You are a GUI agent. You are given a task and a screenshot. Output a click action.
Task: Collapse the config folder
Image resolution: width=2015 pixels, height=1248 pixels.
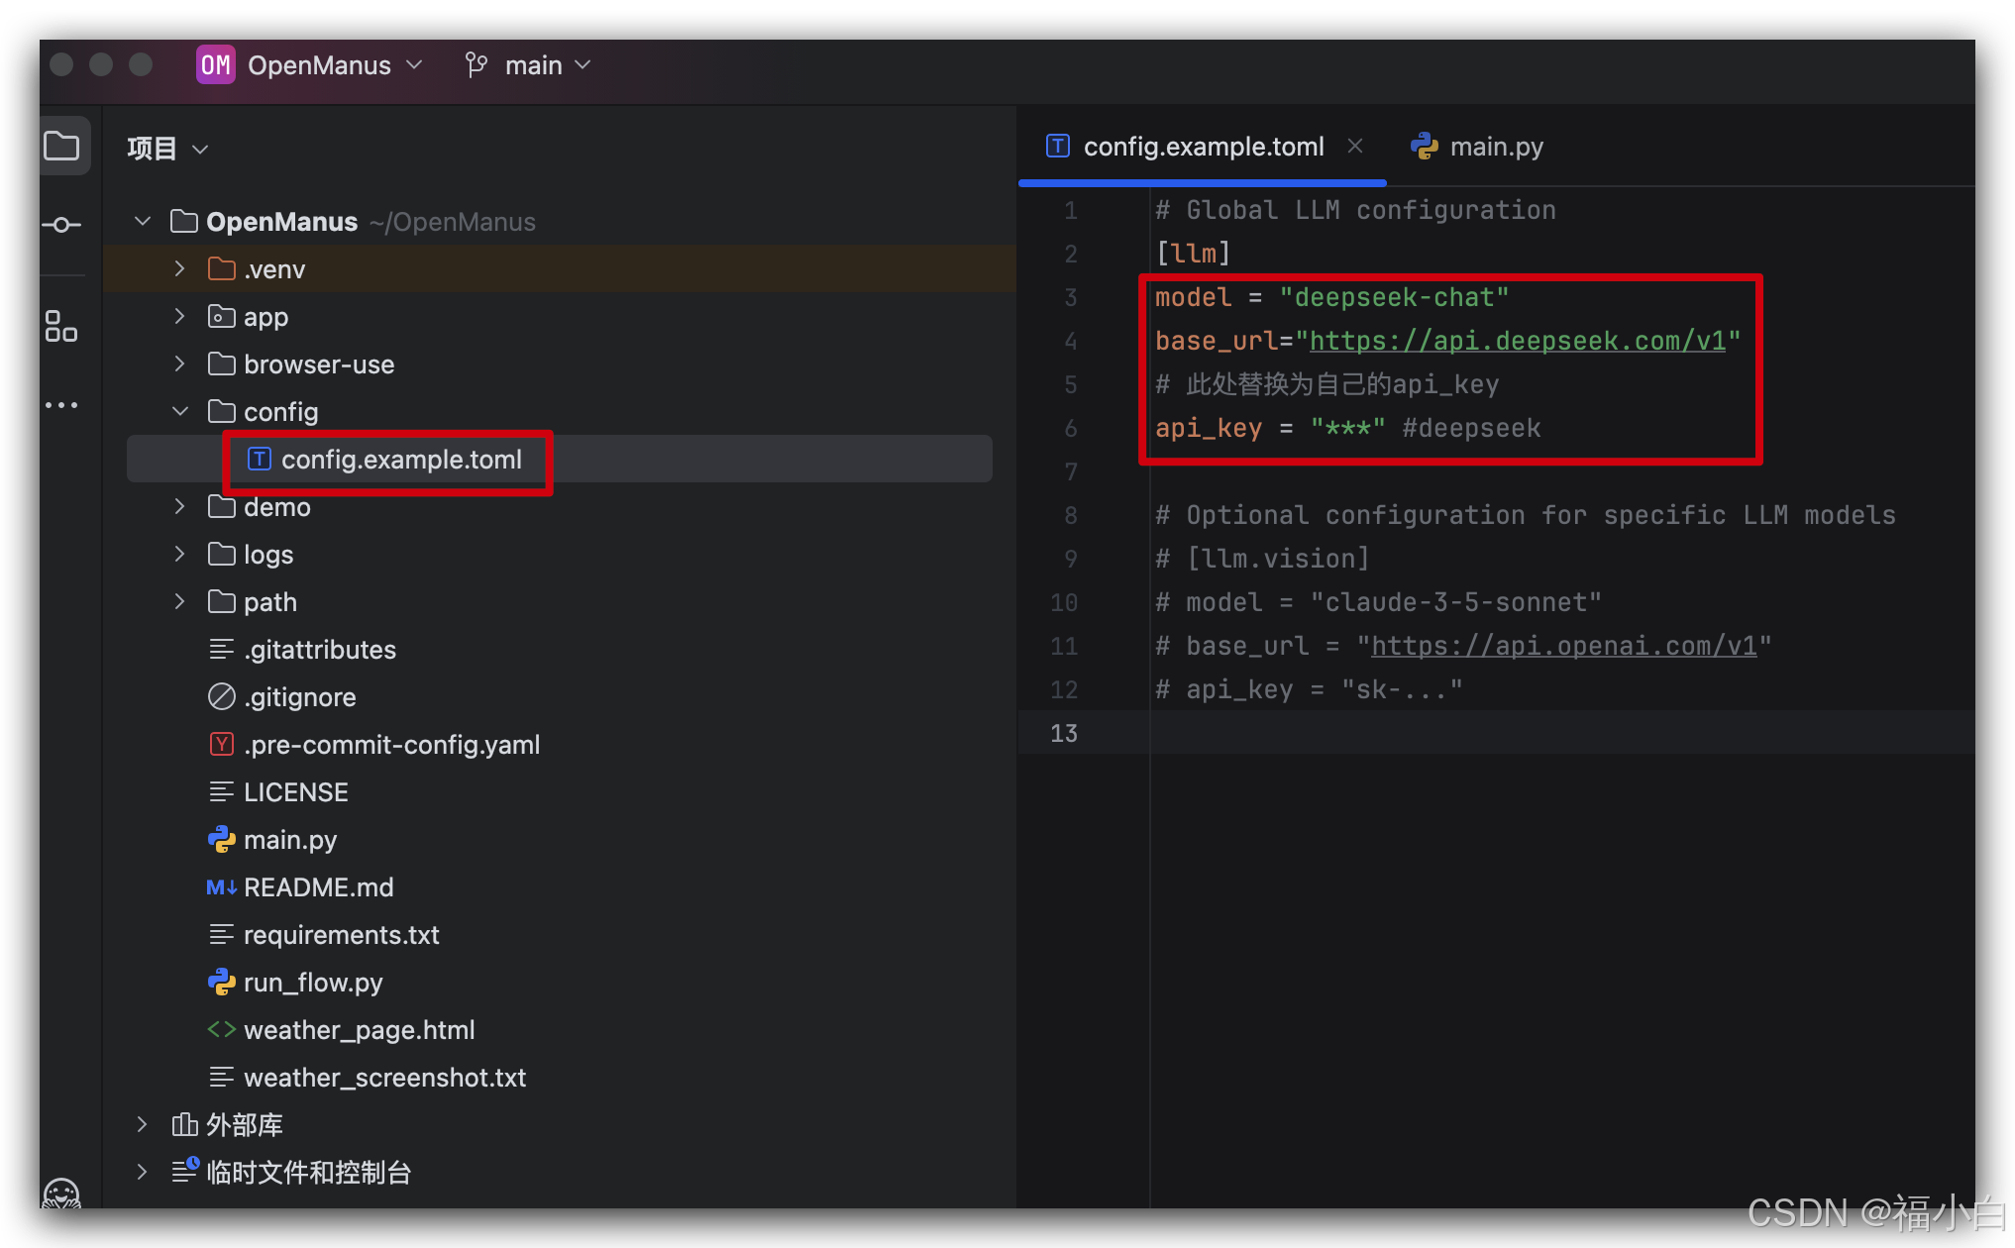click(179, 412)
